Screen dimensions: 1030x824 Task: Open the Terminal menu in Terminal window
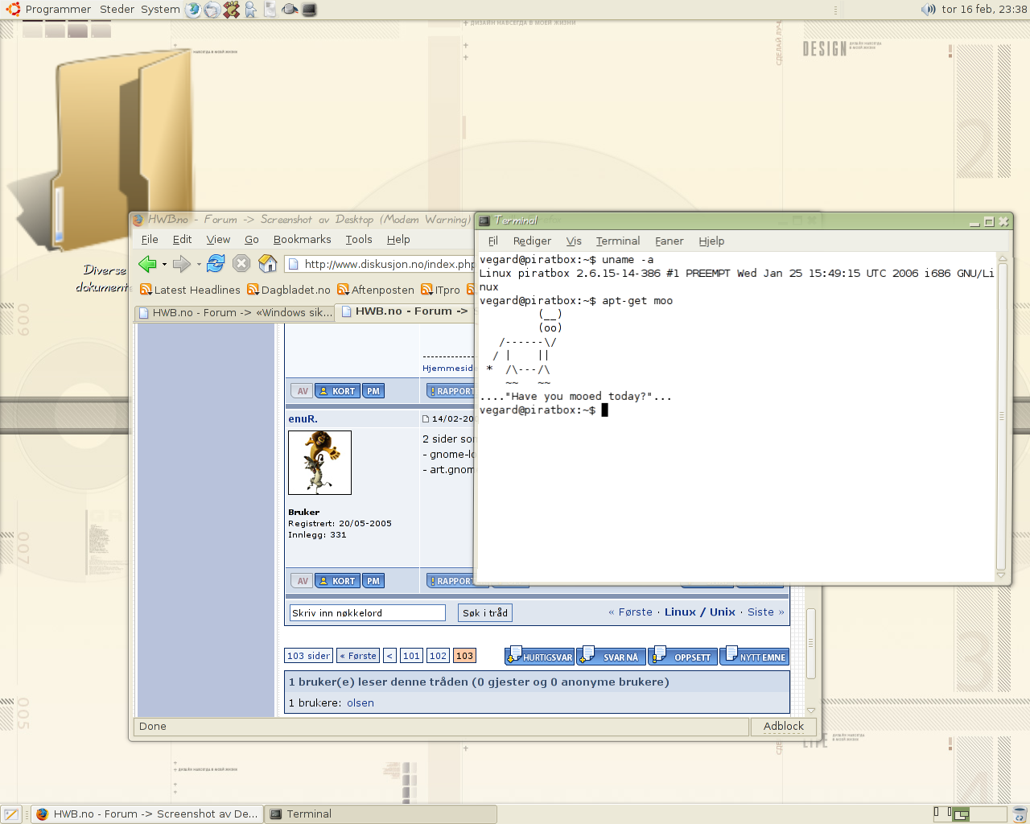pyautogui.click(x=618, y=241)
